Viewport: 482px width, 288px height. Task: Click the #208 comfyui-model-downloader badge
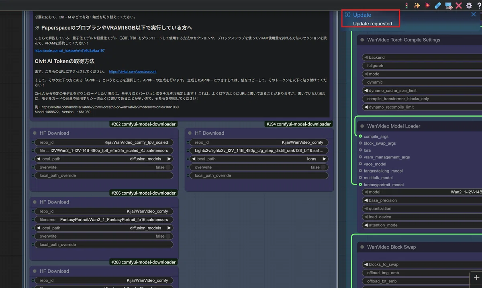pos(143,262)
